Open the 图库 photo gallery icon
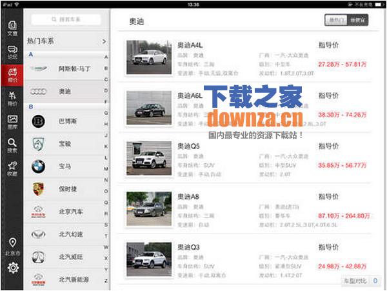387x291 pixels. pyautogui.click(x=12, y=122)
